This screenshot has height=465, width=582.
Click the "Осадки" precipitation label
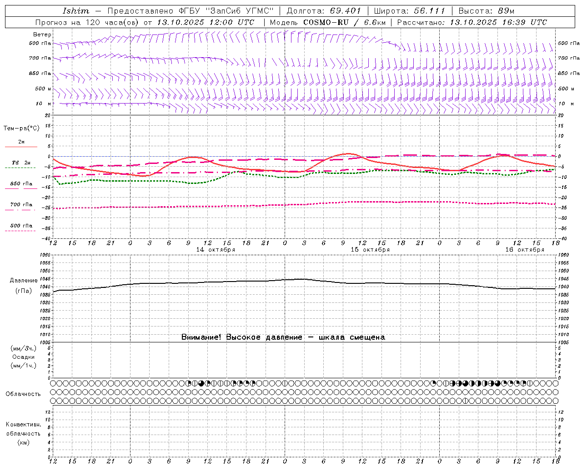coord(24,357)
